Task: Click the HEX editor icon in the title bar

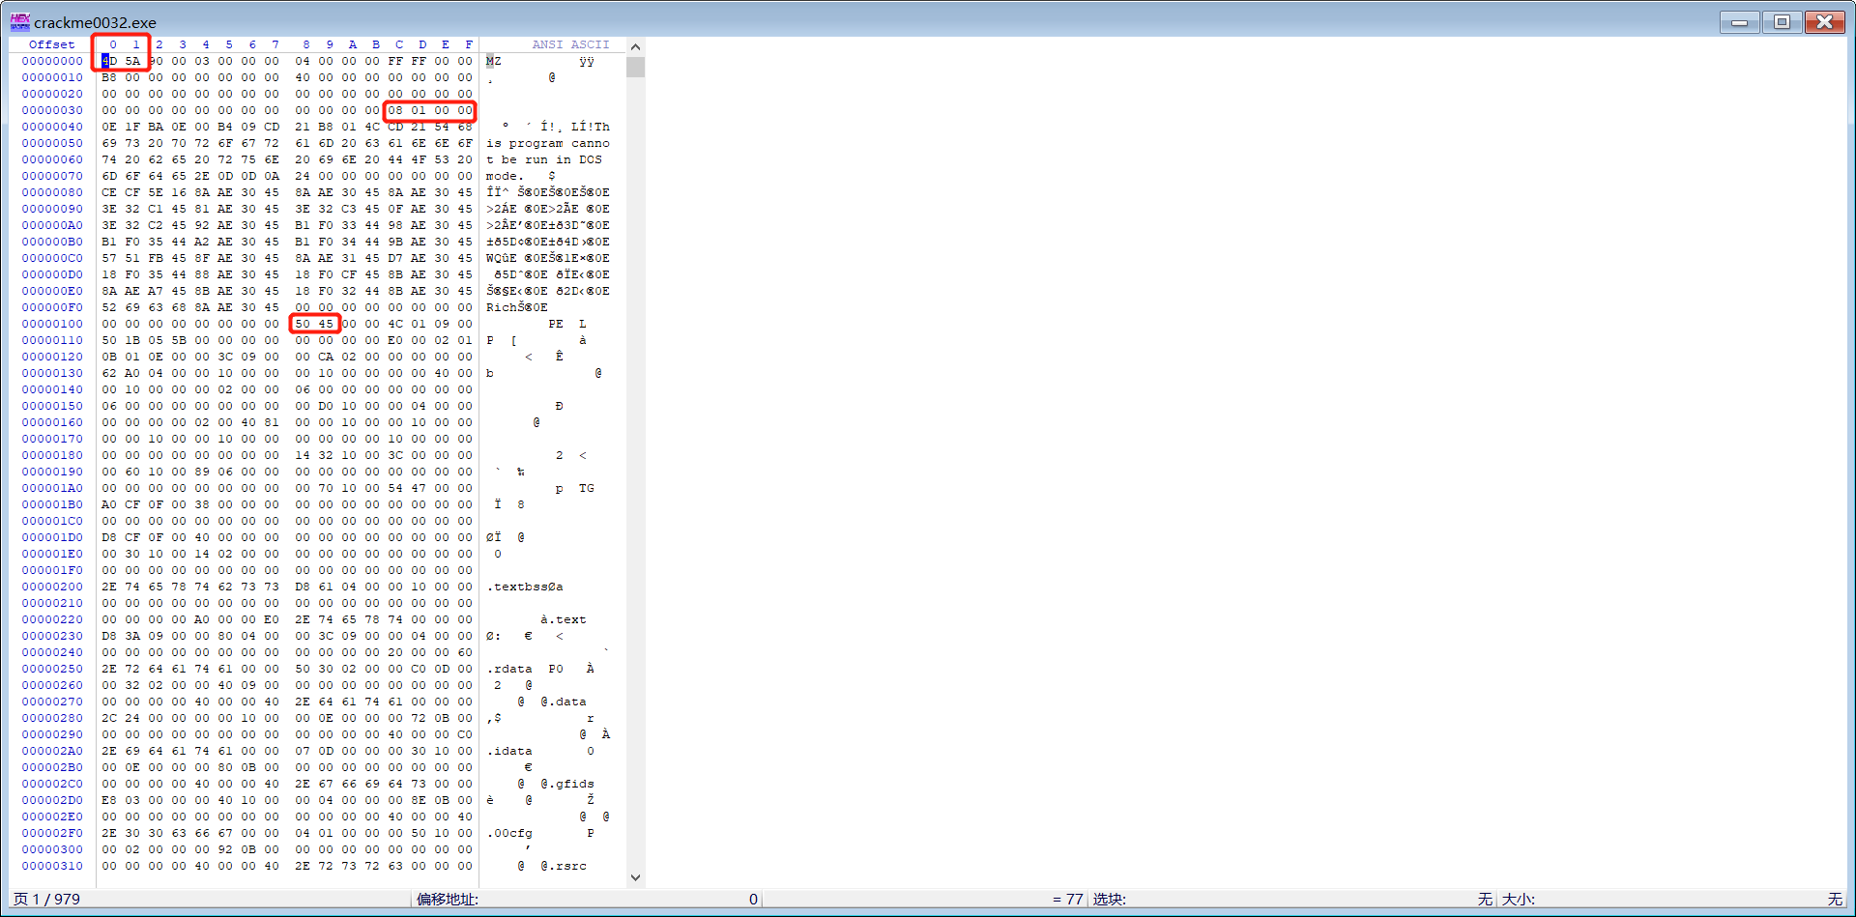Action: pyautogui.click(x=19, y=21)
